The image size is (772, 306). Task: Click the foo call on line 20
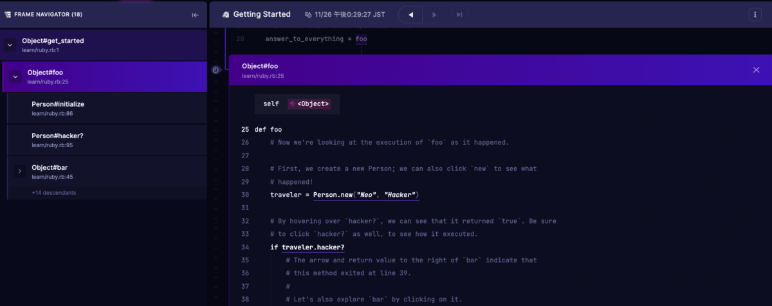click(x=361, y=39)
